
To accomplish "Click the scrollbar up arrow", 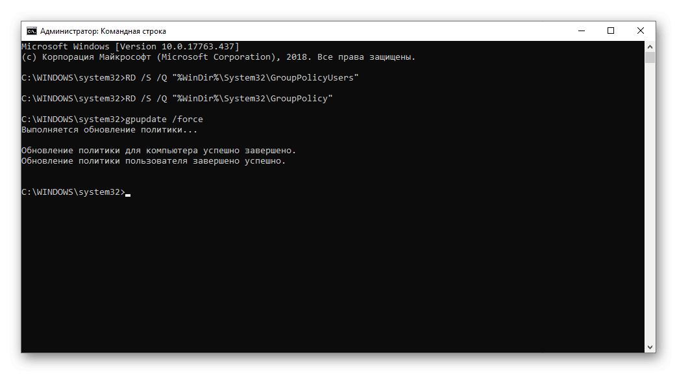I will pos(650,46).
